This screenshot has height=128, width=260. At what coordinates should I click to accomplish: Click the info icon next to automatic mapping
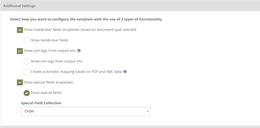click(125, 72)
